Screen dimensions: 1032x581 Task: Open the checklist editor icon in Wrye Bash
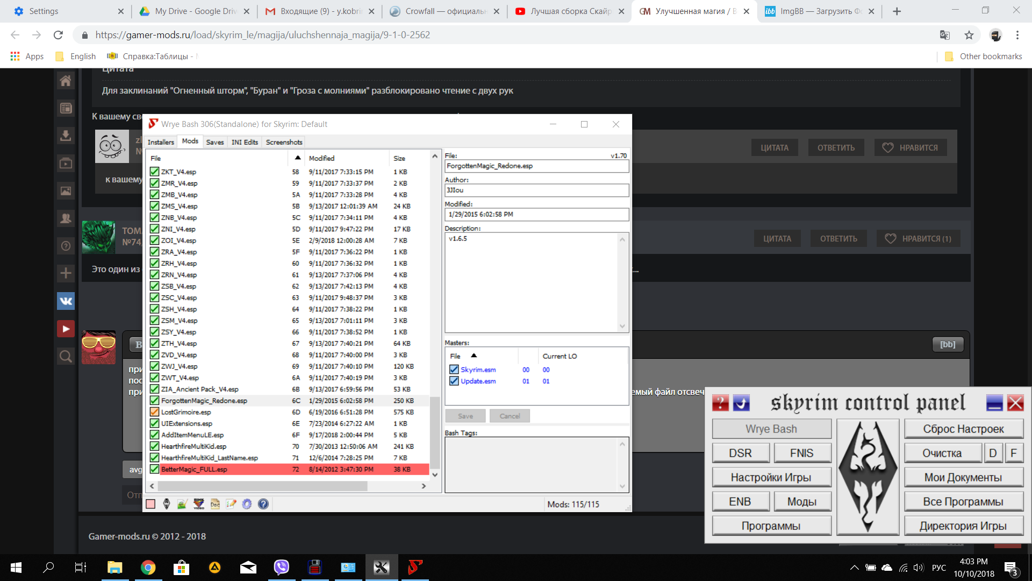[x=231, y=504]
